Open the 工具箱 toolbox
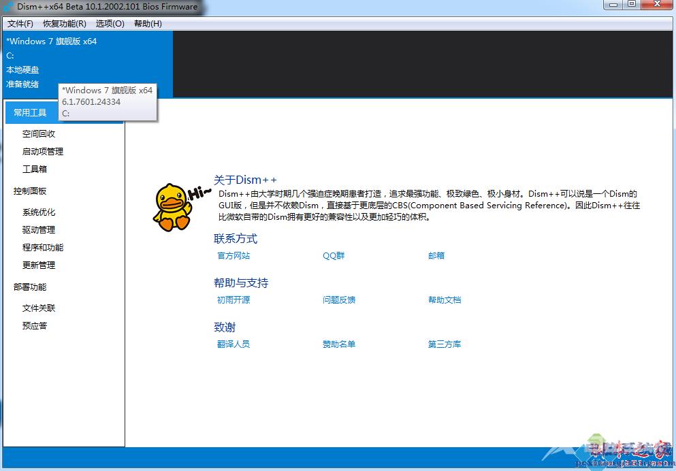Viewport: 676px width, 471px height. coord(35,169)
